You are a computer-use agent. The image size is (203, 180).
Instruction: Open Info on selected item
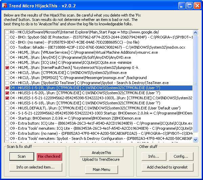point(36,167)
